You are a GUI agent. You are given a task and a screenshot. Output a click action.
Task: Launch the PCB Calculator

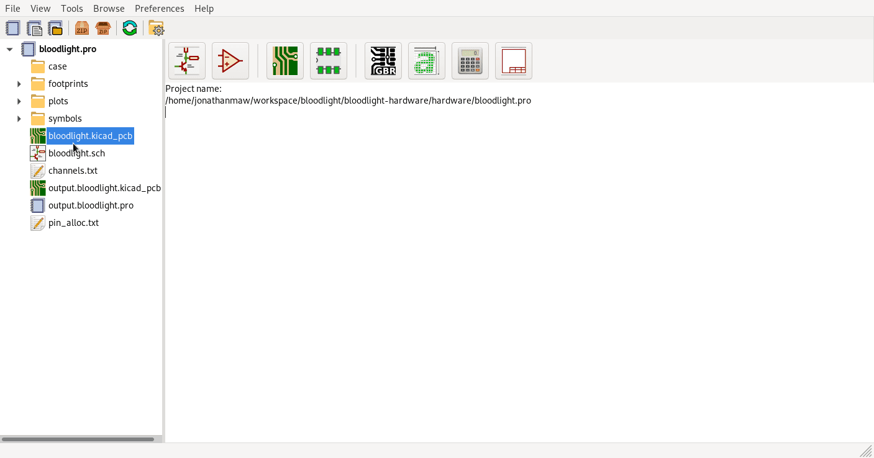tap(470, 61)
